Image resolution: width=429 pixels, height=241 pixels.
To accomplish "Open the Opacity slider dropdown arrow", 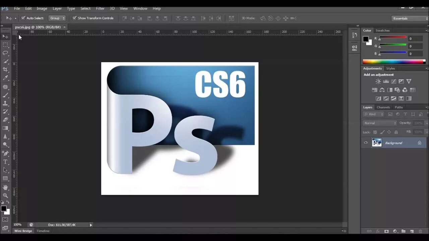I will click(x=427, y=123).
